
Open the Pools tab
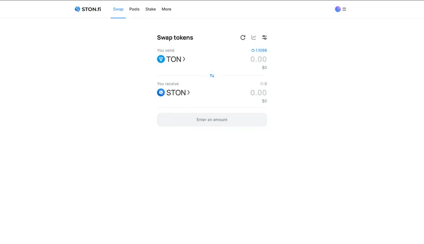point(134,9)
